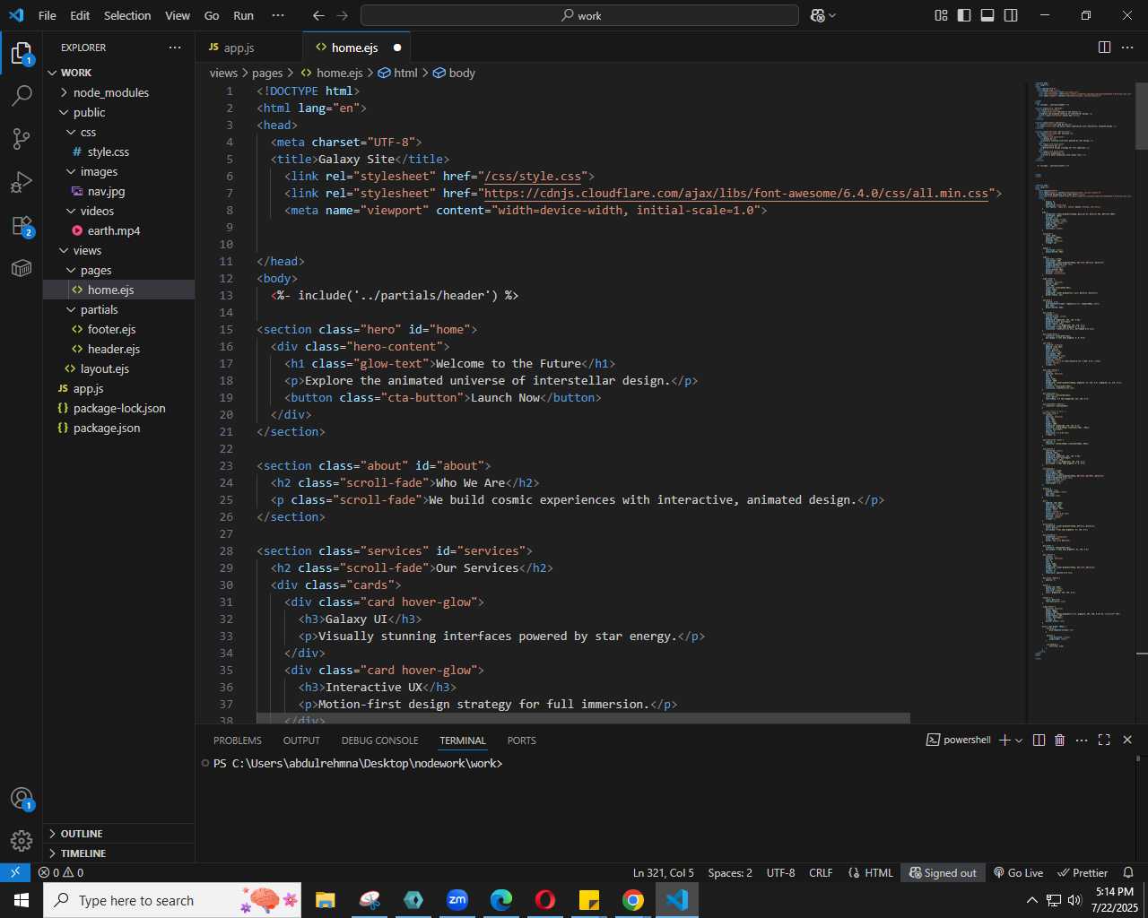
Task: Open terminal launch profile dropdown arrow
Action: coord(1019,740)
